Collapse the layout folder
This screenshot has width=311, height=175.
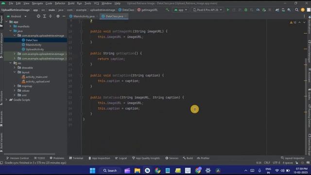click(15, 72)
